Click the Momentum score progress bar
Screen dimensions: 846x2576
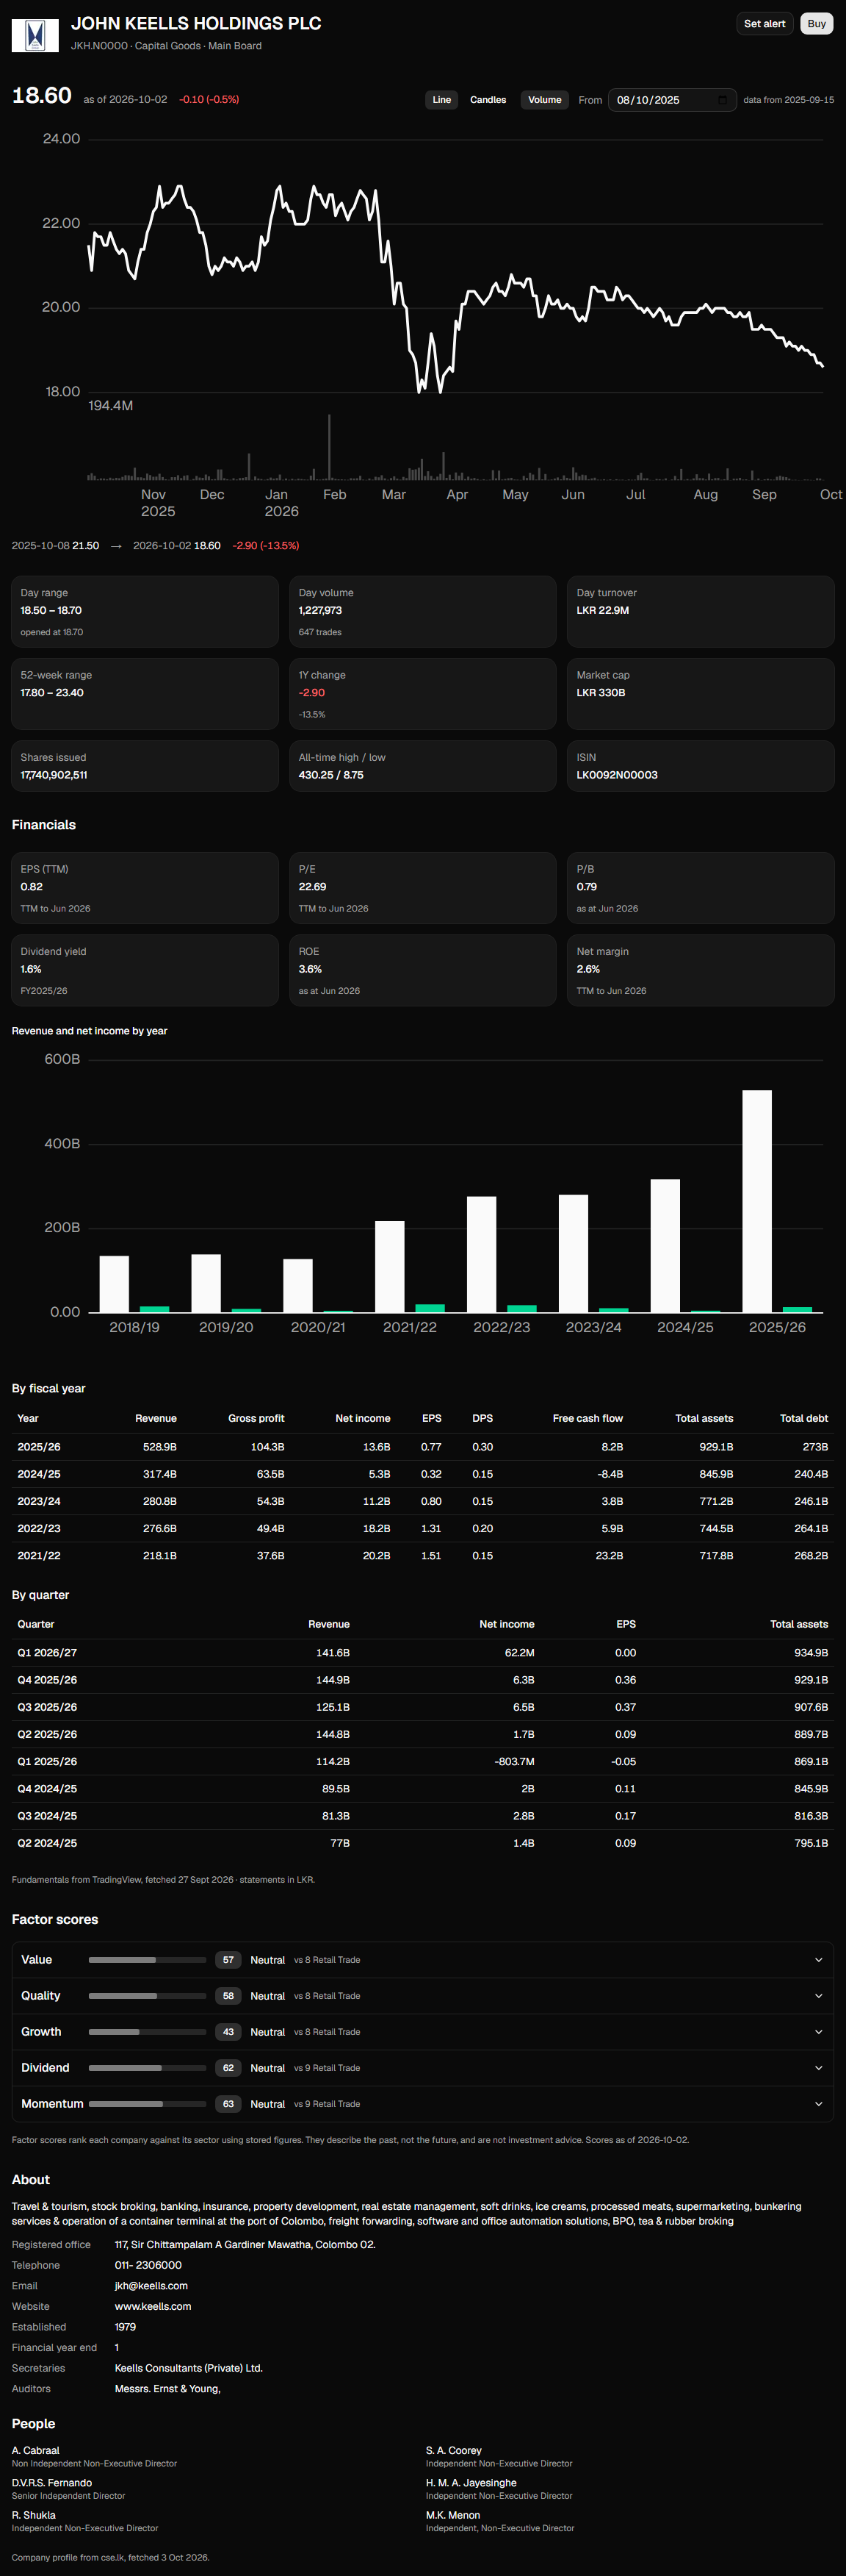pyautogui.click(x=148, y=2104)
